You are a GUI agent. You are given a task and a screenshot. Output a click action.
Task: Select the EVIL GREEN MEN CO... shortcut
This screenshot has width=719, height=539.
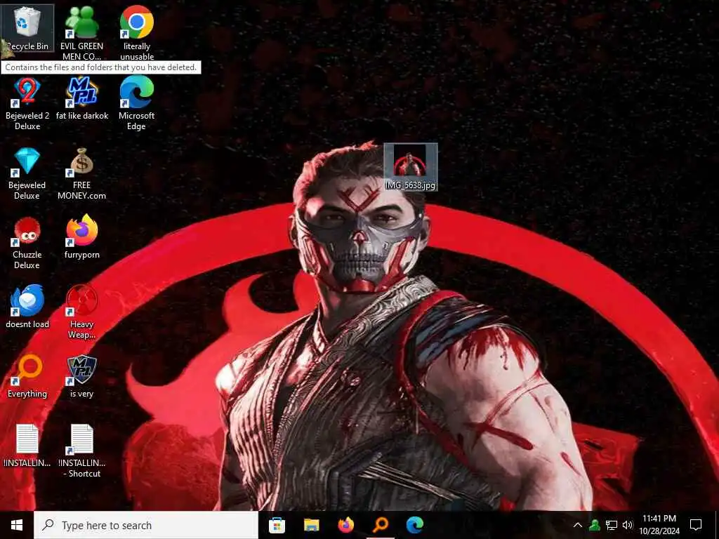(81, 32)
